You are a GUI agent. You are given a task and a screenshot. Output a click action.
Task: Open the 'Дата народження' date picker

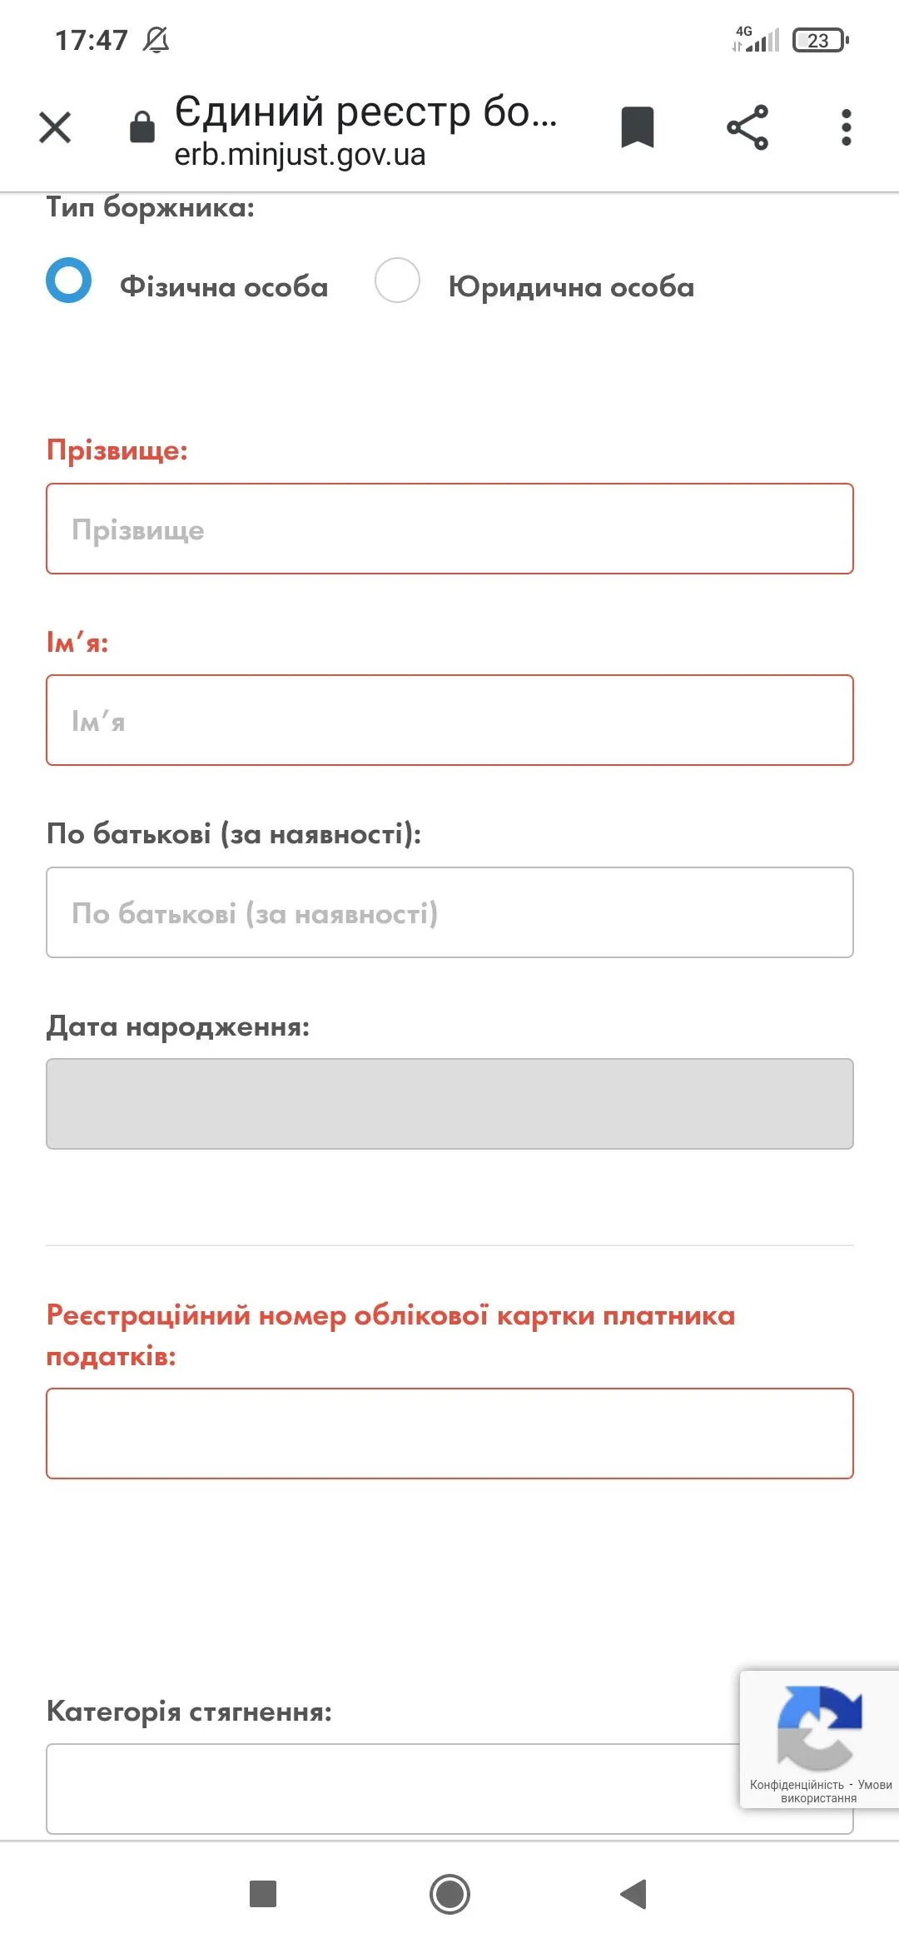click(449, 1104)
